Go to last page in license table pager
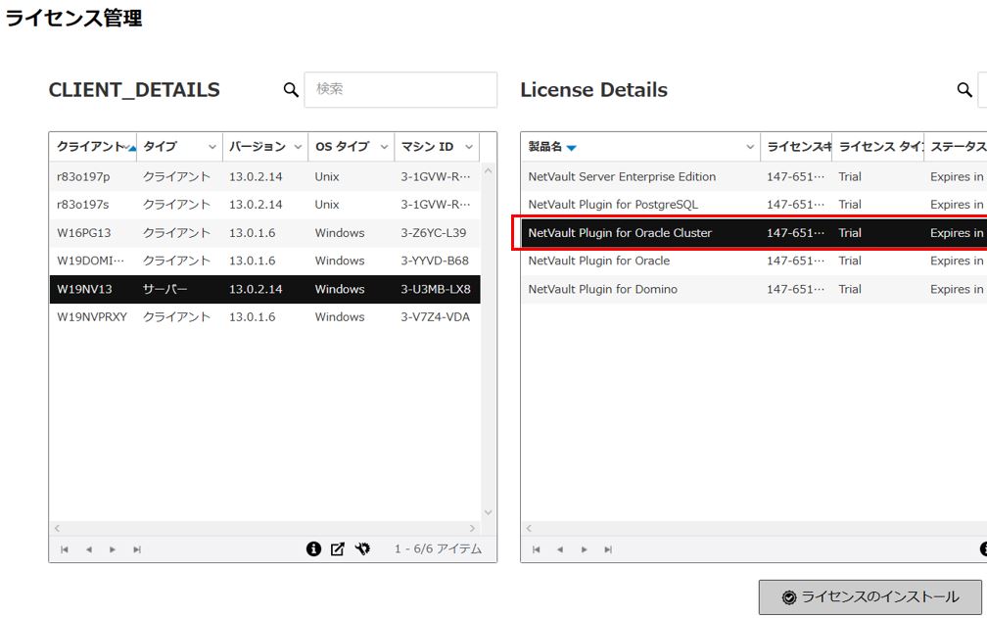The image size is (987, 618). [608, 549]
